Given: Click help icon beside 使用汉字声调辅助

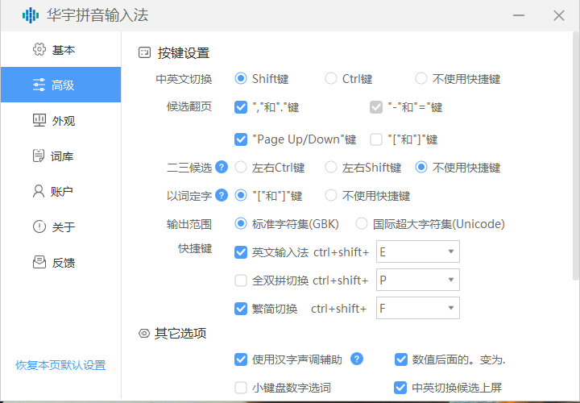Looking at the screenshot, I should coord(357,359).
